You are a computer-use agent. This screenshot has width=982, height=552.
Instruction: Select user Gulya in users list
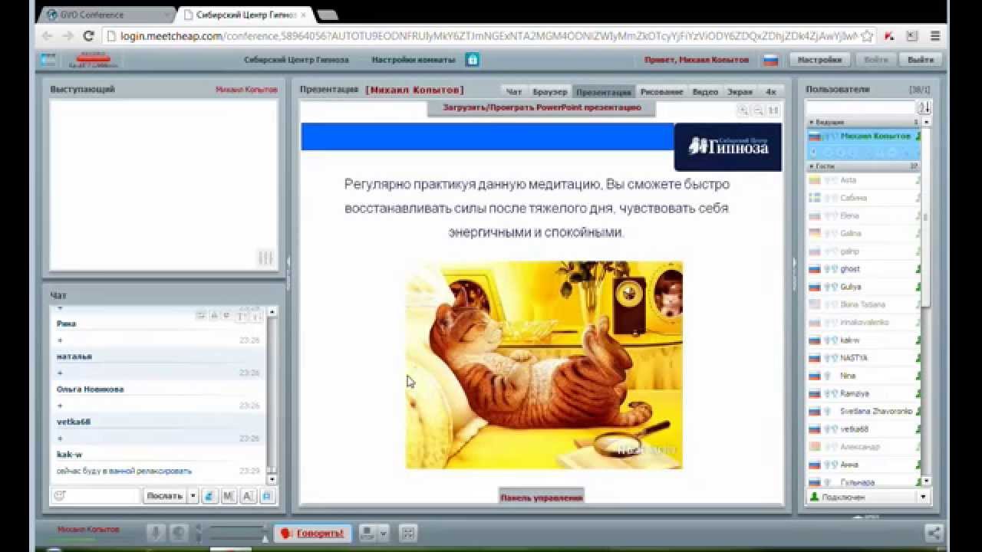[x=864, y=287]
